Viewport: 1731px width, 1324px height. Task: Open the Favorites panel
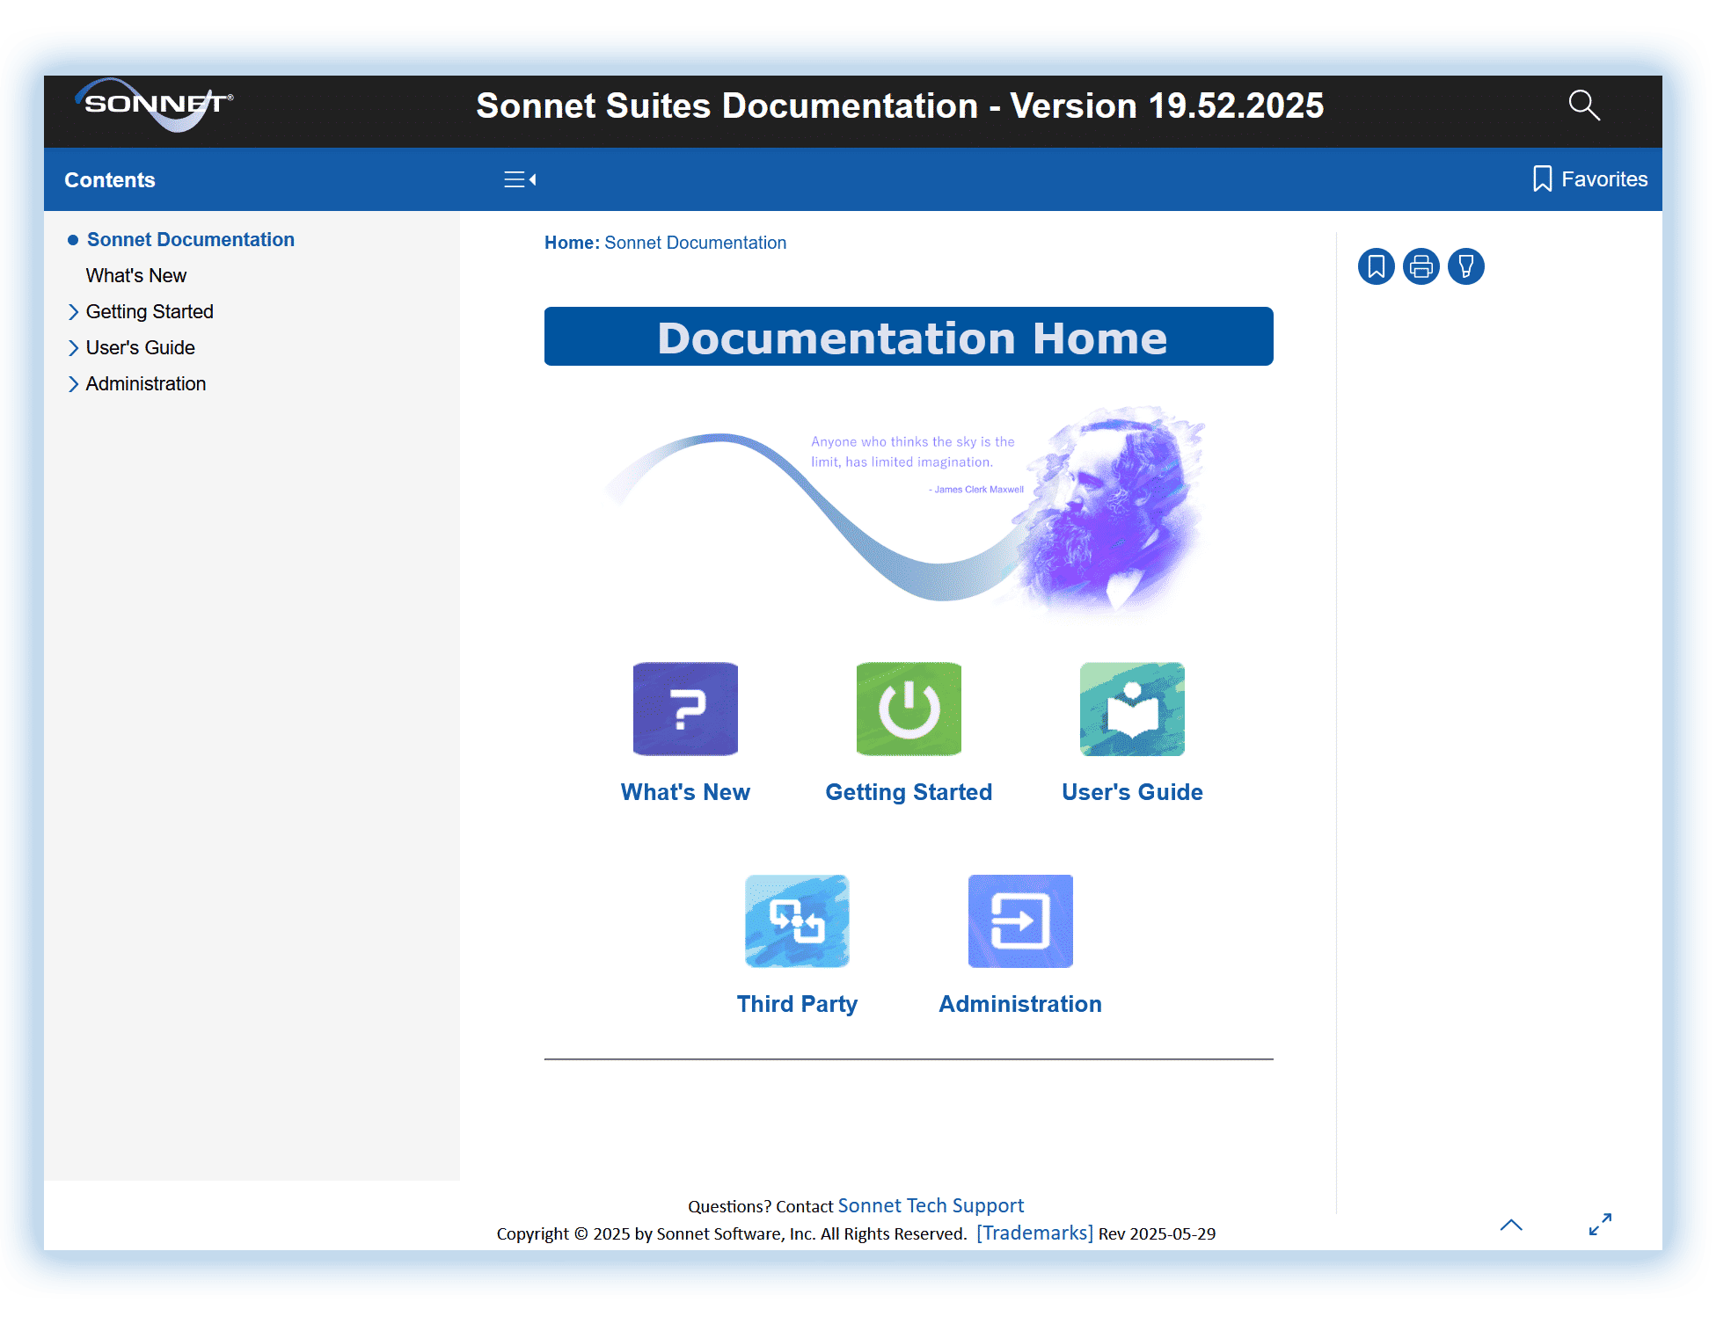(x=1589, y=178)
